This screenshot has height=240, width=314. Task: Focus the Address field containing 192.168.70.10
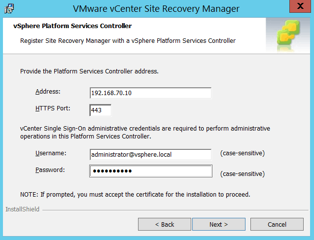click(x=150, y=93)
